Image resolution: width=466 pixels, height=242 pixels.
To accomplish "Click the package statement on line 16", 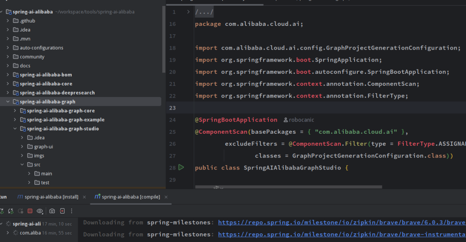I will [249, 24].
